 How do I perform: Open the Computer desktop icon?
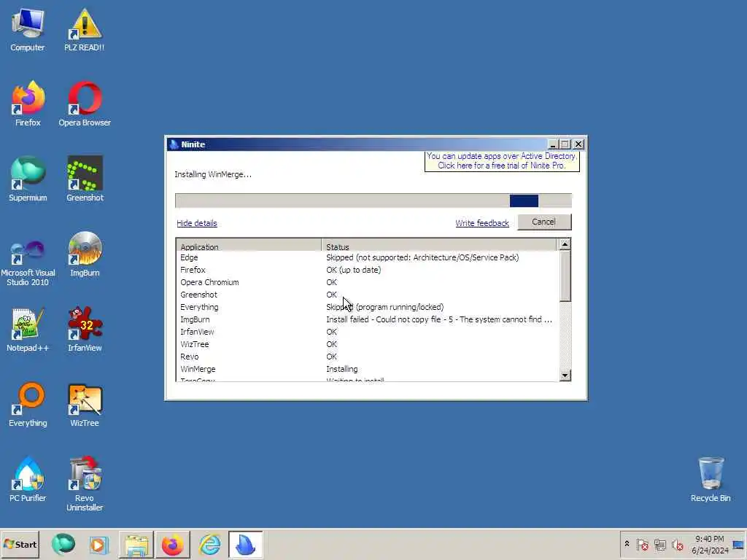click(28, 30)
